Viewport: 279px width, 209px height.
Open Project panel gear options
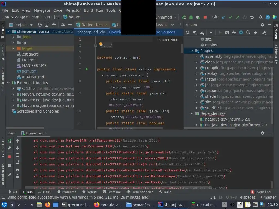coord(63,25)
